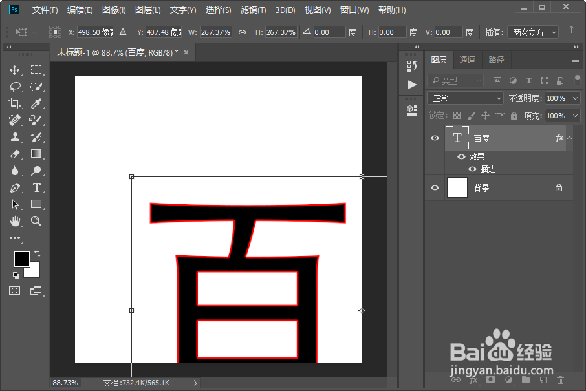Open the 图像(I) menu

coord(114,10)
